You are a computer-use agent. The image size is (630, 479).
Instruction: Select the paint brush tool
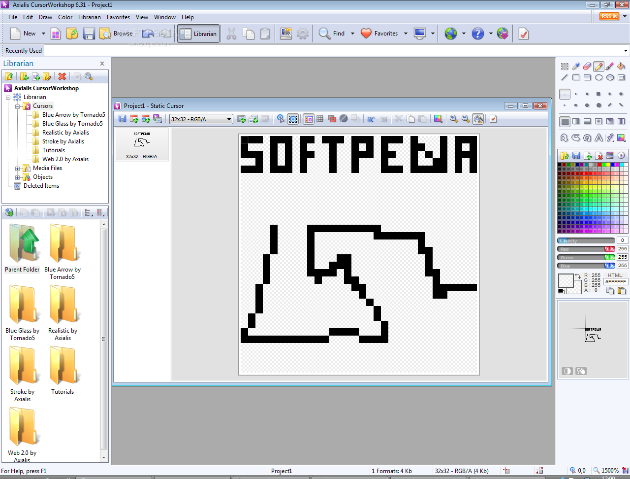tap(610, 66)
